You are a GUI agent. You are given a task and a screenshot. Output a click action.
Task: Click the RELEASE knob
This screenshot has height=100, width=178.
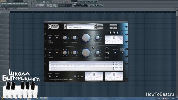pos(74,38)
